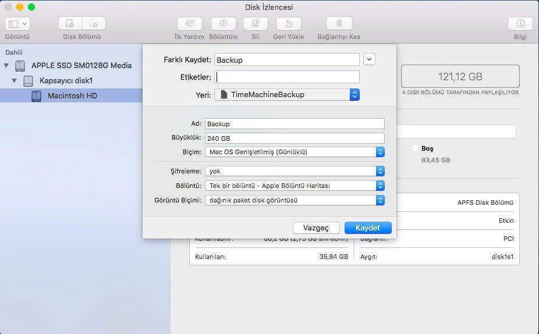Click the remove disk volume icon
Image resolution: width=539 pixels, height=334 pixels.
coord(94,24)
